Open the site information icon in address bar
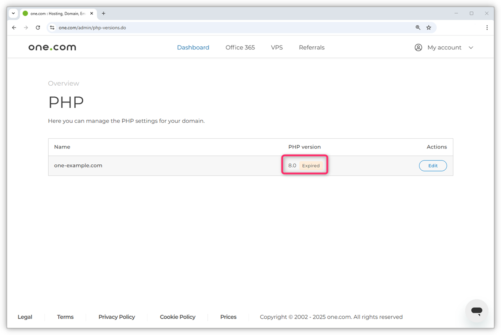Viewport: 501px width, 335px height. click(52, 27)
